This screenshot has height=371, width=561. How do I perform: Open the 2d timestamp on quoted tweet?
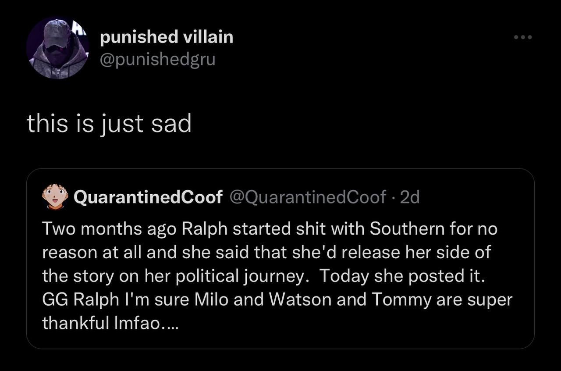410,198
